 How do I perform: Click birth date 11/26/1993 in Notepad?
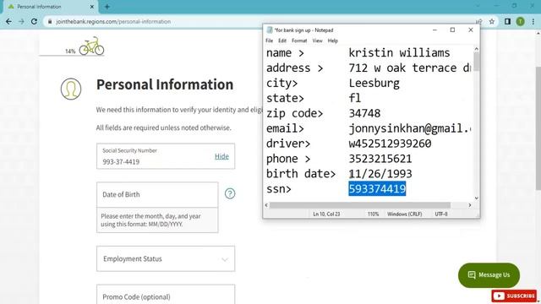click(x=380, y=174)
